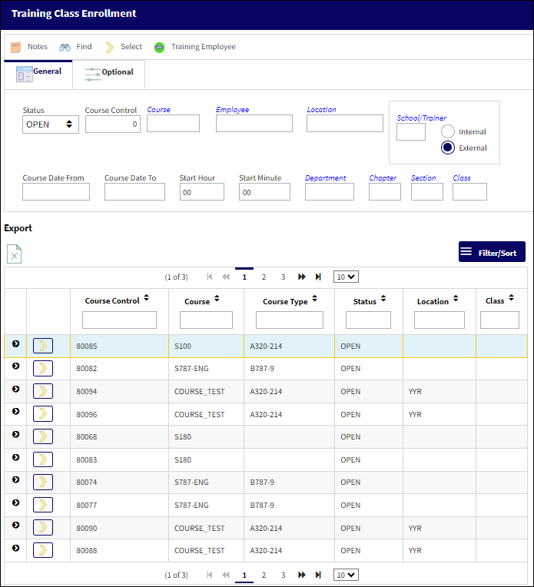
Task: Click the Start Minute field
Action: coord(265,191)
